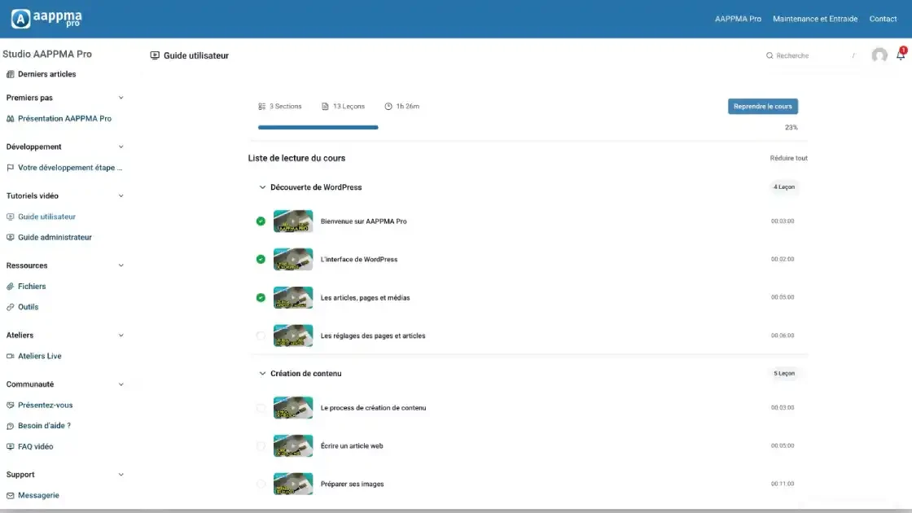Image resolution: width=912 pixels, height=513 pixels.
Task: Mark Préparer ses images complete
Action: click(261, 484)
